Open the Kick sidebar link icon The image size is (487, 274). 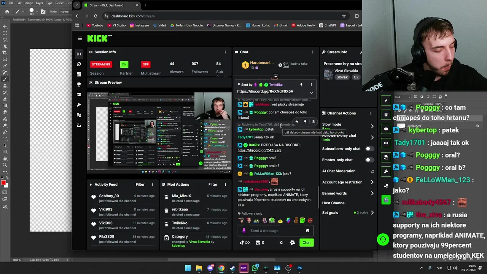79,64
